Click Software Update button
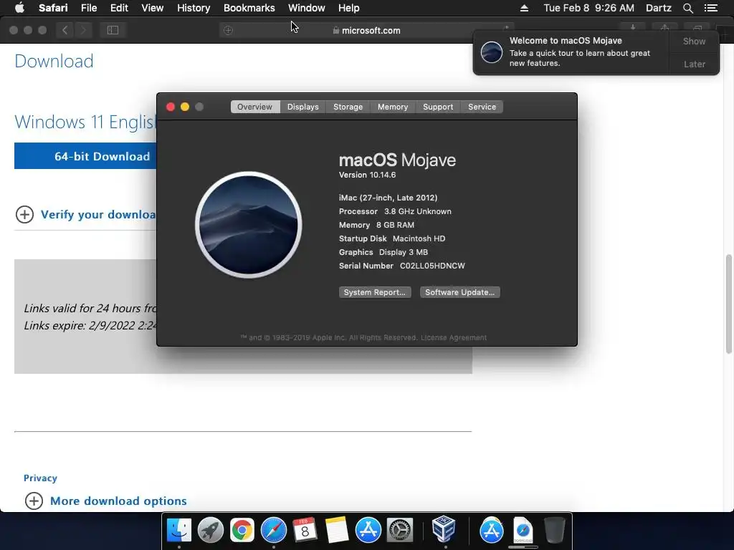The image size is (734, 550). click(459, 292)
